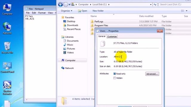This screenshot has width=191, height=107.
Task: Expand the view options dropdown arrow
Action: [187, 11]
